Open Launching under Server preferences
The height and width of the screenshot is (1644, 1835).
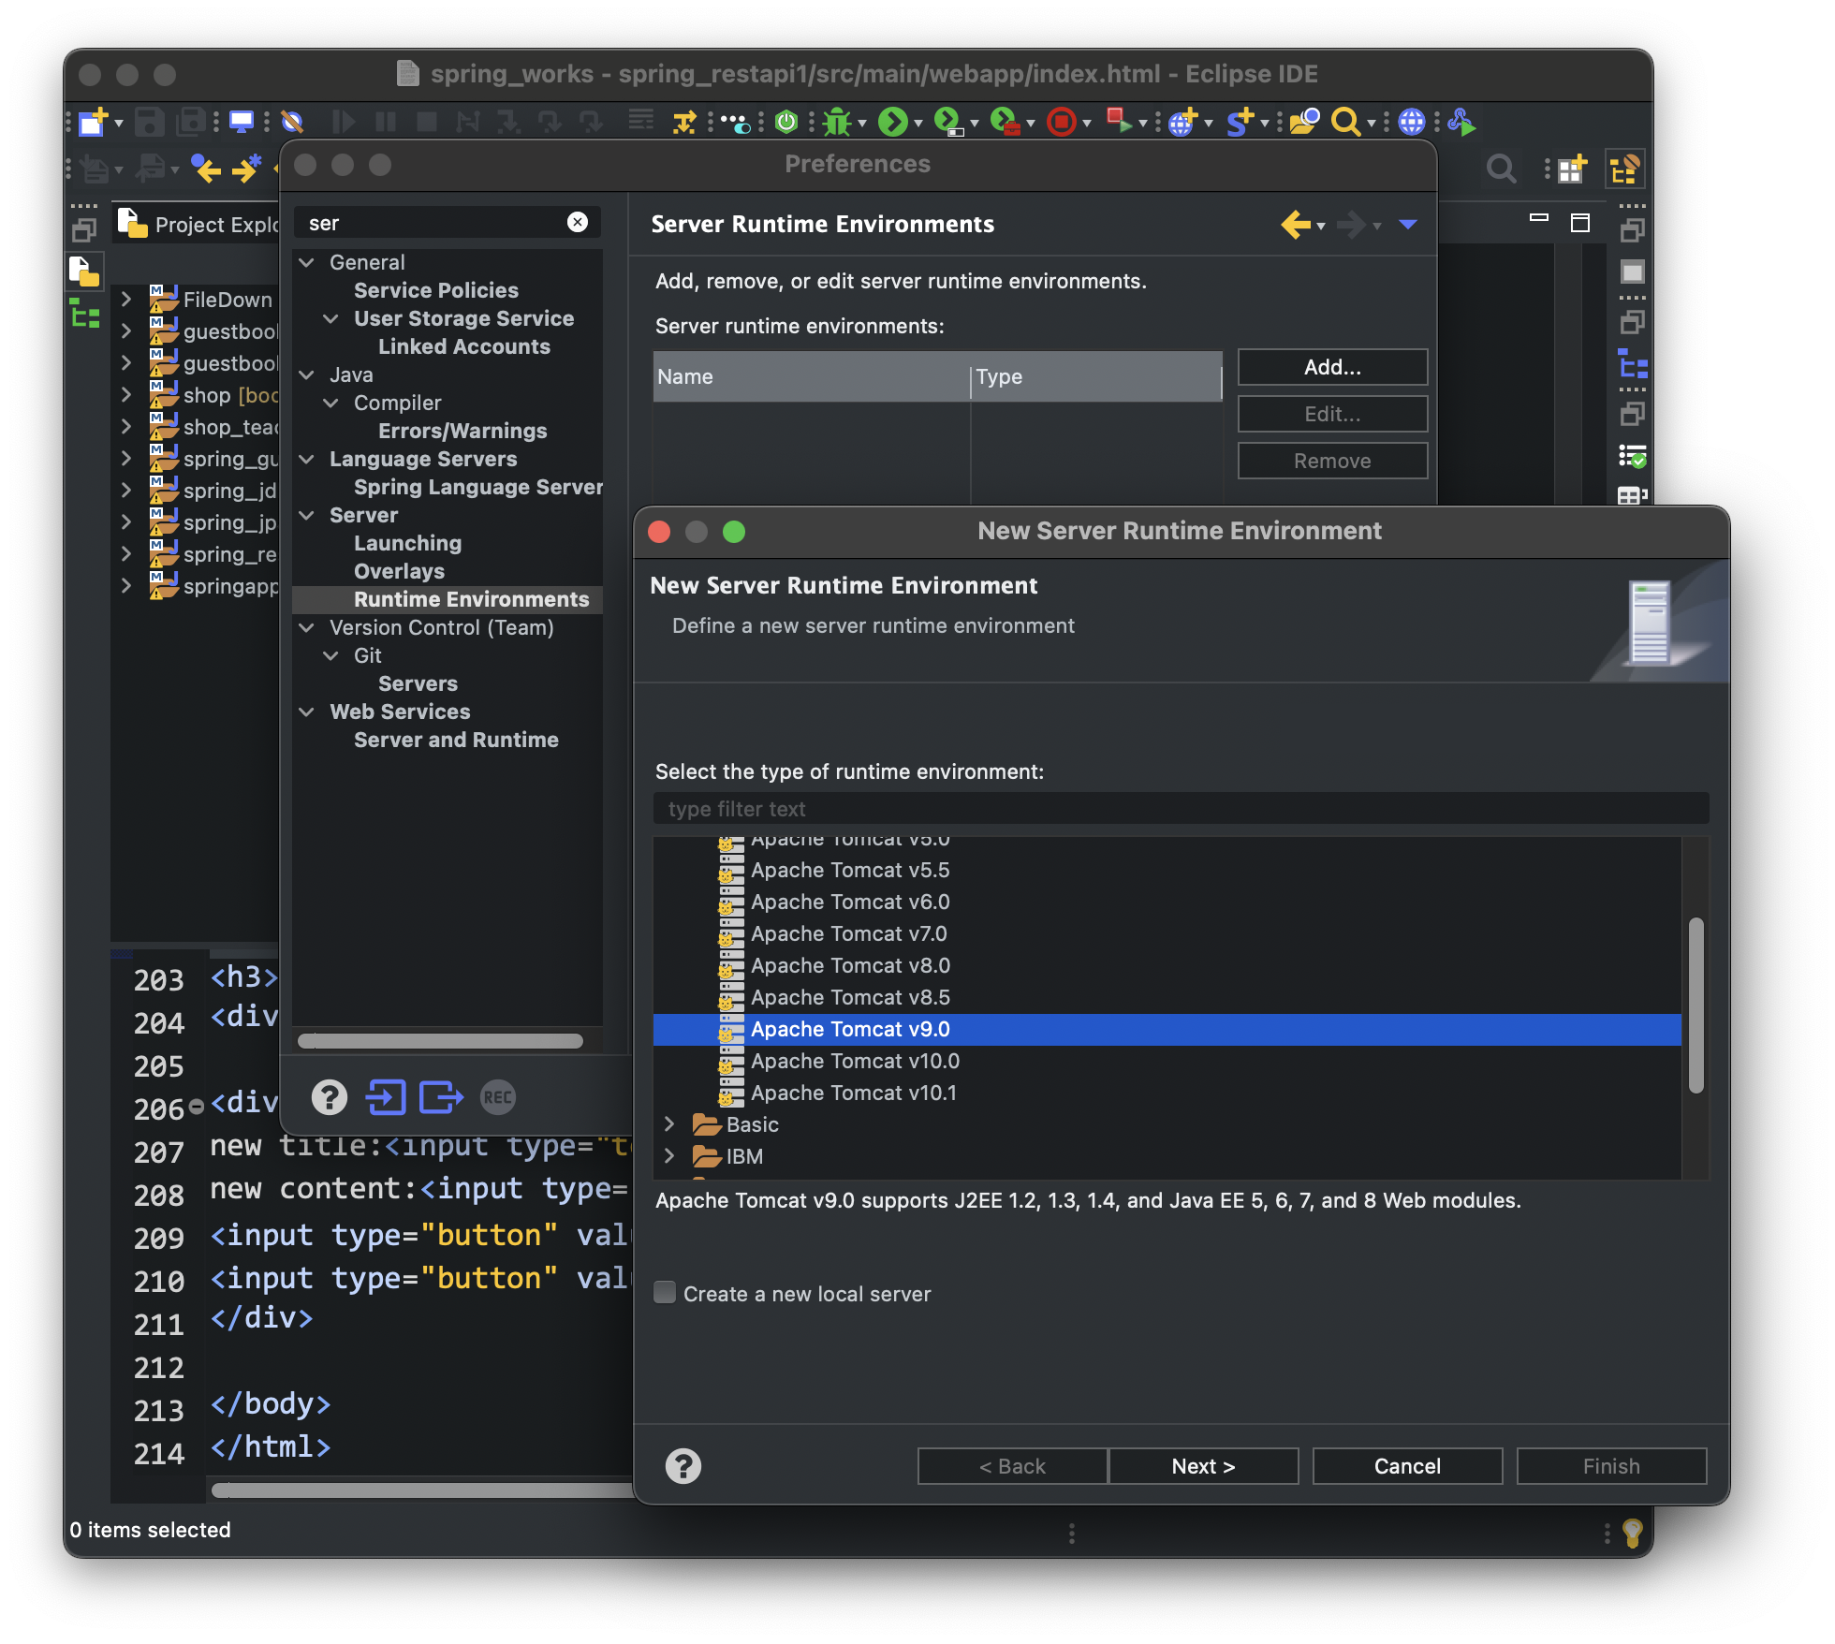click(x=407, y=543)
